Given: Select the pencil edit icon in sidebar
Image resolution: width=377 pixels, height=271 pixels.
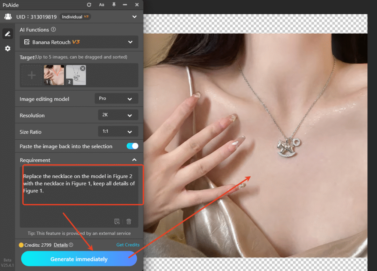Looking at the screenshot, I should click(x=7, y=34).
